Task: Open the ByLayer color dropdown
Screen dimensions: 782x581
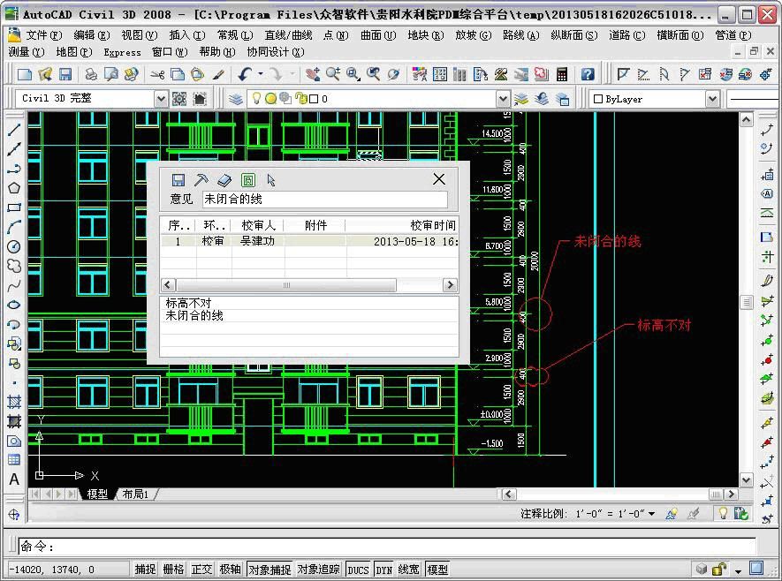Action: point(712,99)
